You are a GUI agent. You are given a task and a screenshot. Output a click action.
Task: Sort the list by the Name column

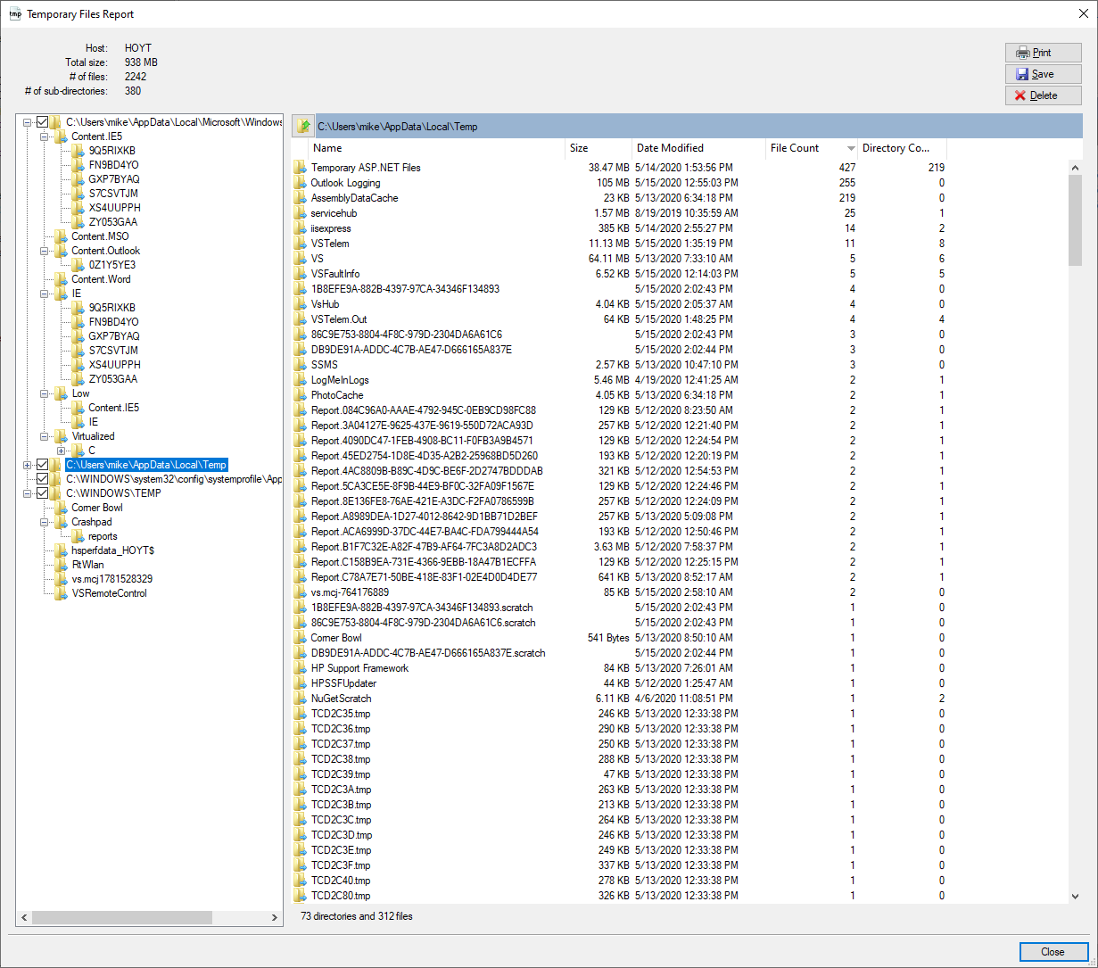coord(437,148)
